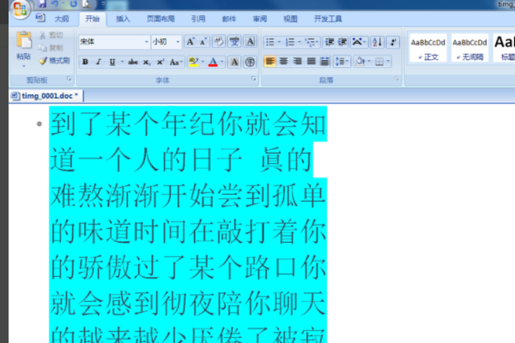Viewport: 515px width, 343px height.
Task: Click the Borders grid icon
Action: (379, 62)
